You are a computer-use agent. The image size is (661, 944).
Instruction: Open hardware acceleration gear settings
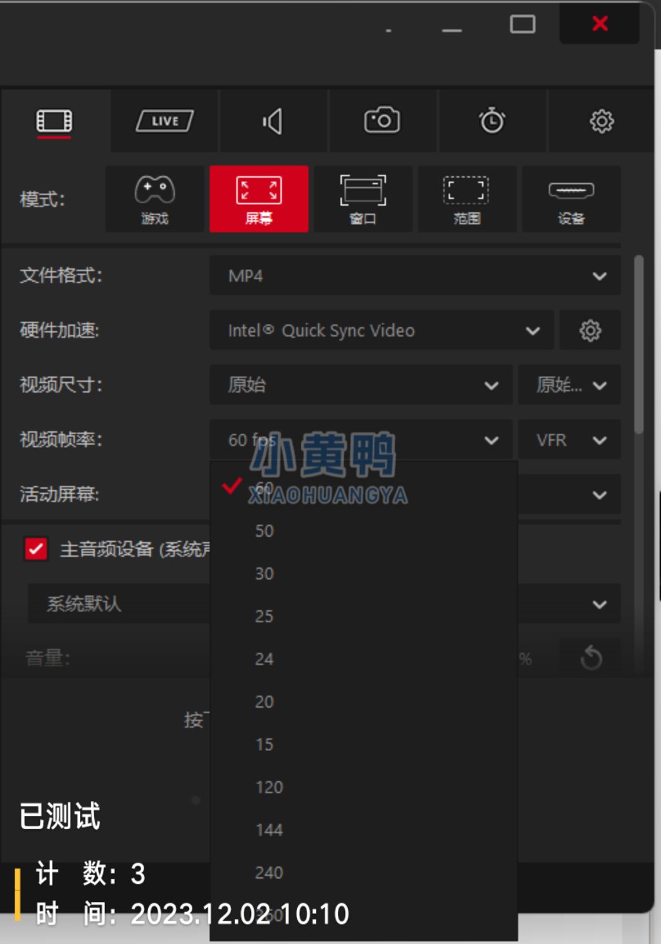(590, 330)
